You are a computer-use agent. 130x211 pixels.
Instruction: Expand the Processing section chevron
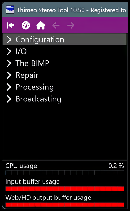coord(9,87)
